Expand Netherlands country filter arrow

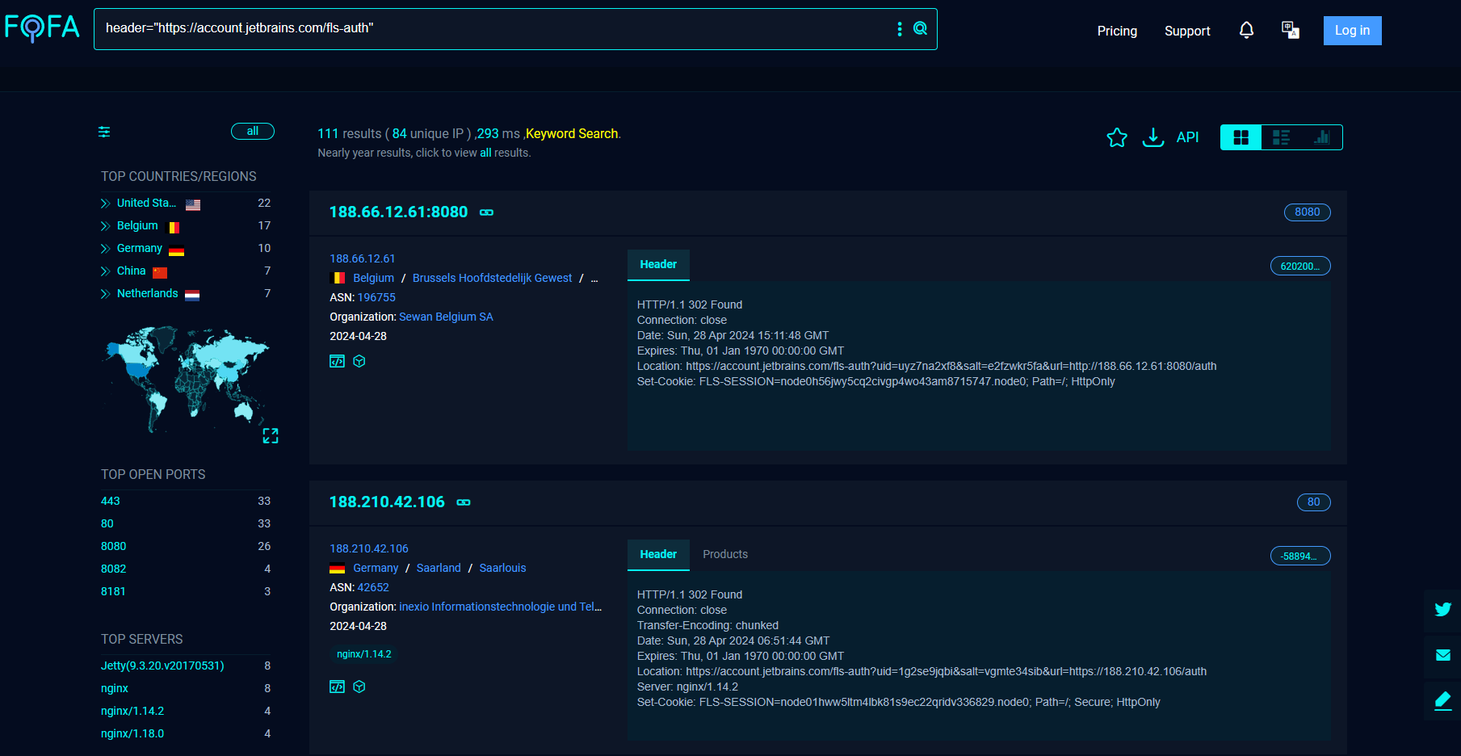tap(105, 293)
